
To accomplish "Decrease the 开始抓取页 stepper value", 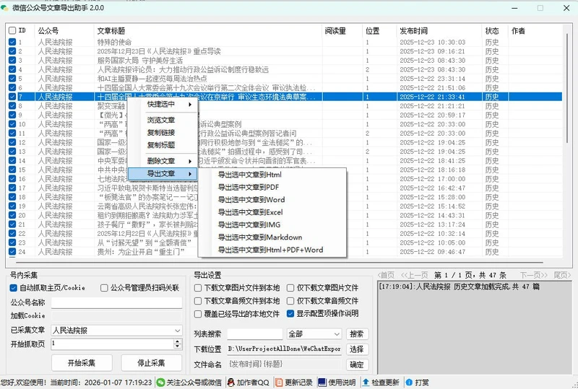I will (x=178, y=346).
